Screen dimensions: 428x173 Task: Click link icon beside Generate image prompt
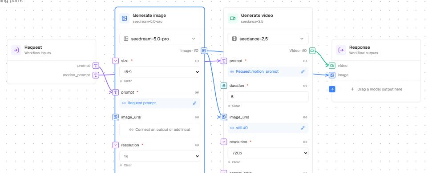[x=197, y=92]
